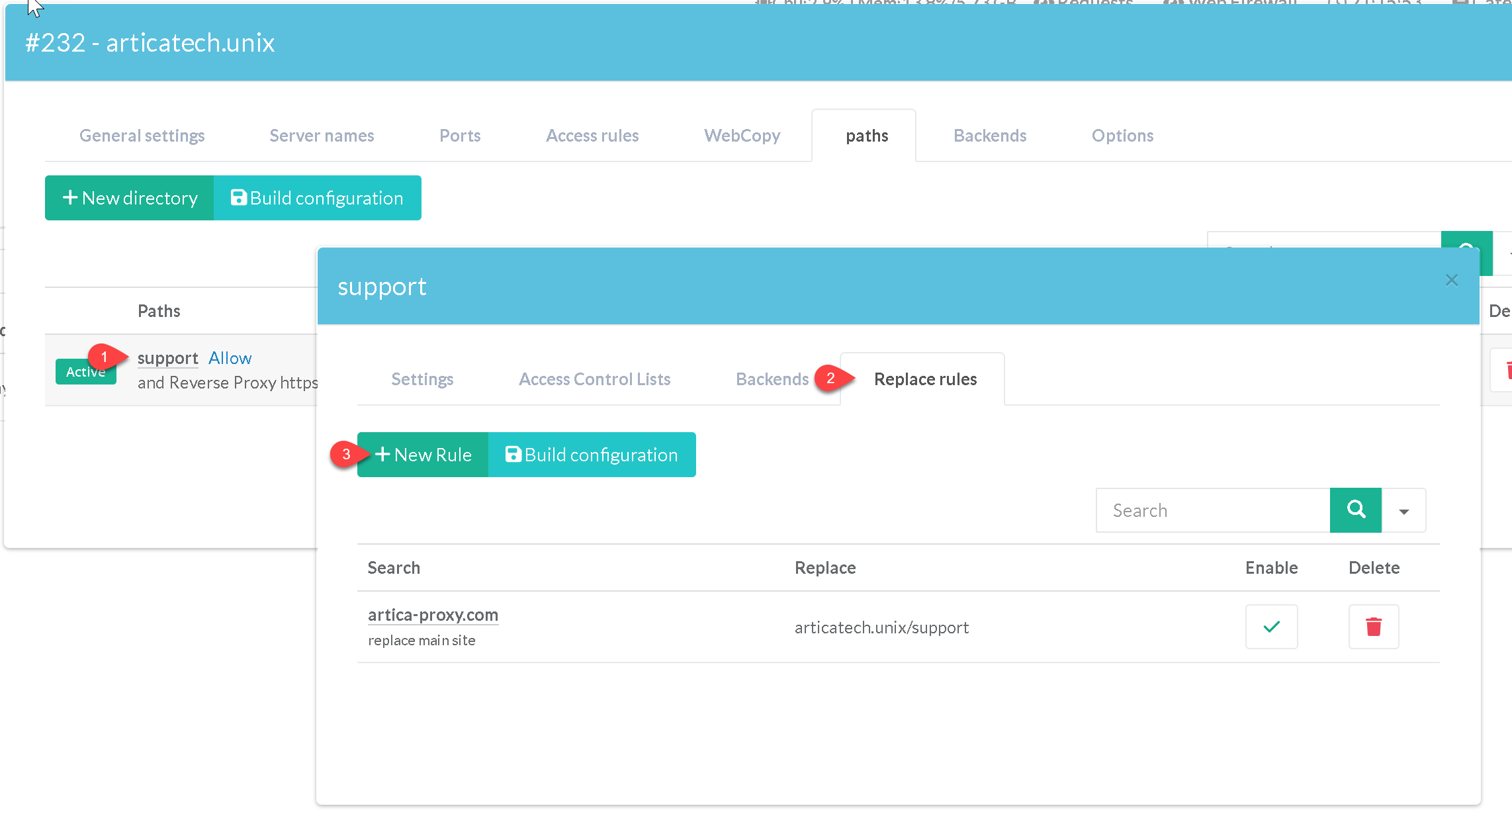The height and width of the screenshot is (814, 1512).
Task: Click the green magnifier search button in dialog
Action: click(x=1355, y=510)
